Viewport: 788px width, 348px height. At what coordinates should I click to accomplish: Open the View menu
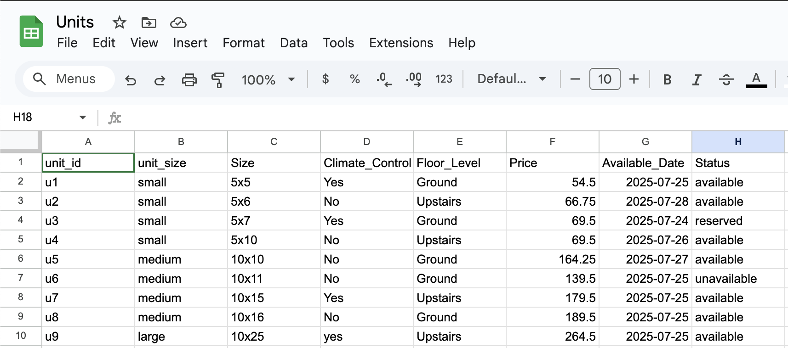144,43
